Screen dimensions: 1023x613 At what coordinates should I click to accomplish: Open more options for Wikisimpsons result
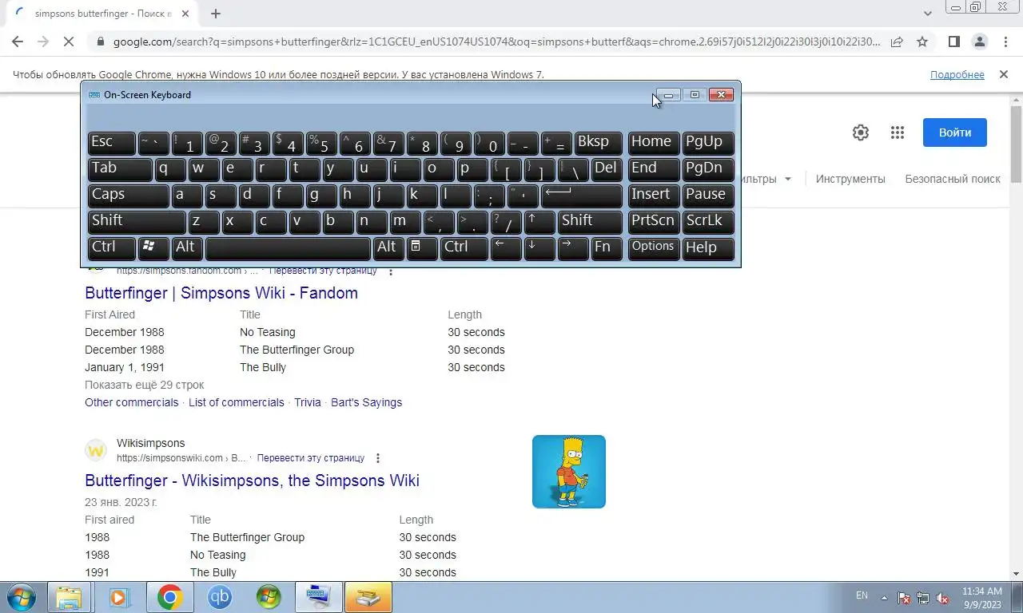click(x=378, y=458)
